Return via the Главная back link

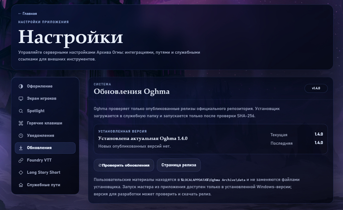point(27,14)
